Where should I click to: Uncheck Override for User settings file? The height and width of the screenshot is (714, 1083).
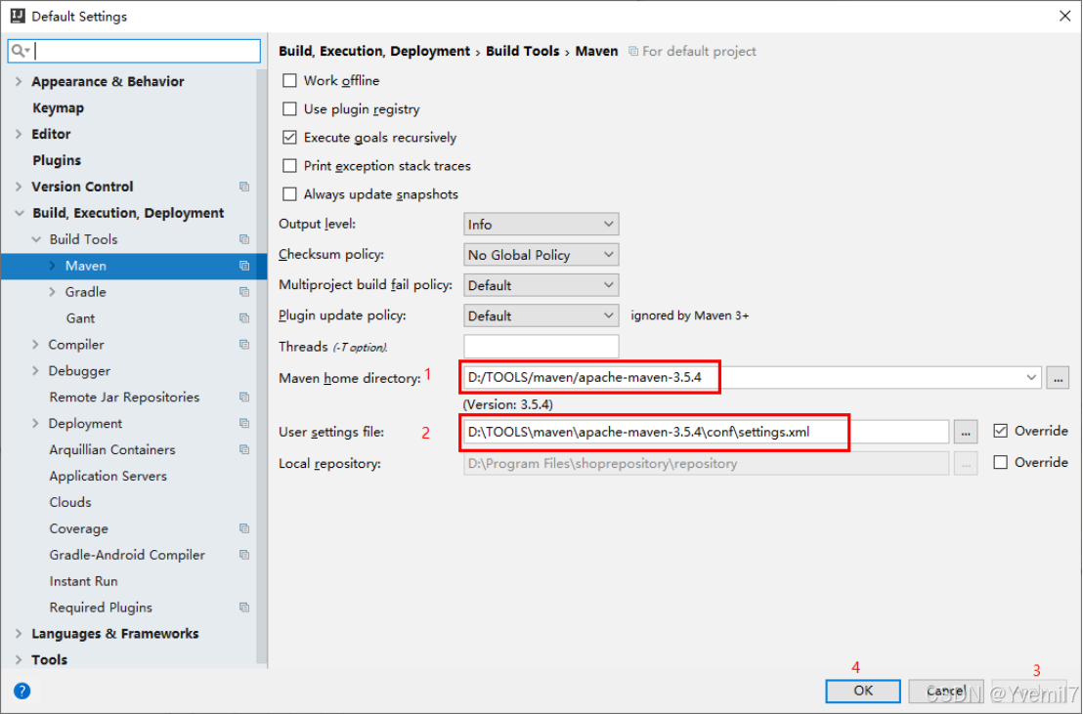click(x=1000, y=431)
